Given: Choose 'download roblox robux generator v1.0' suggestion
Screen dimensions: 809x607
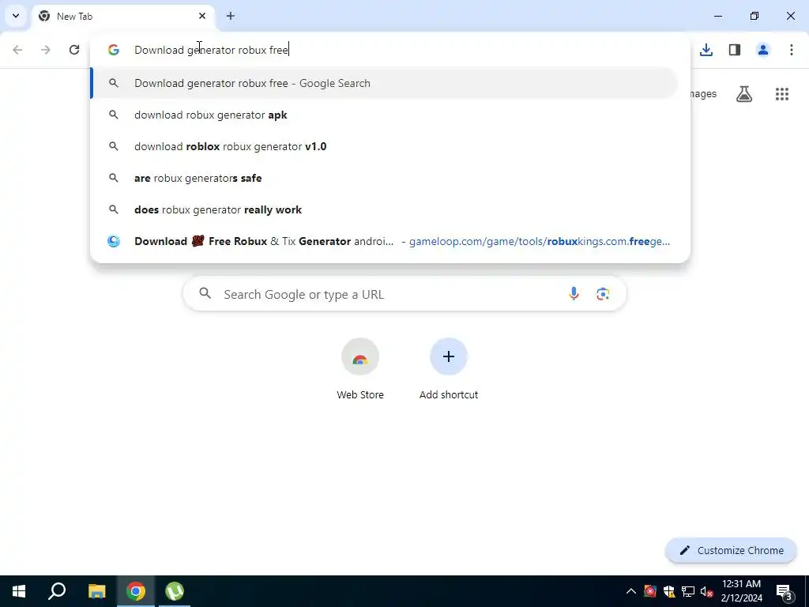Looking at the screenshot, I should (x=385, y=146).
